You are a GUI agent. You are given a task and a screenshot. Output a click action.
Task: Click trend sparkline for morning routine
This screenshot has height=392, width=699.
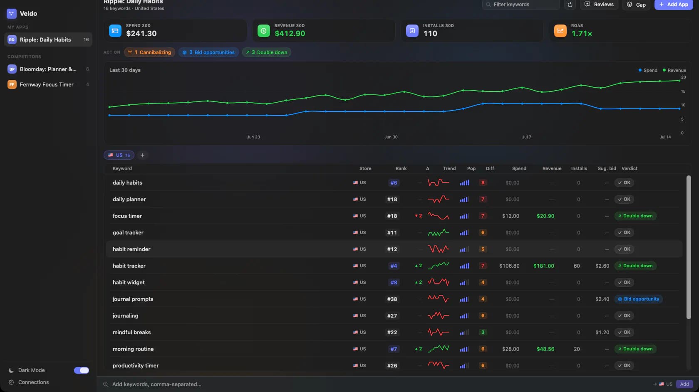click(x=439, y=349)
